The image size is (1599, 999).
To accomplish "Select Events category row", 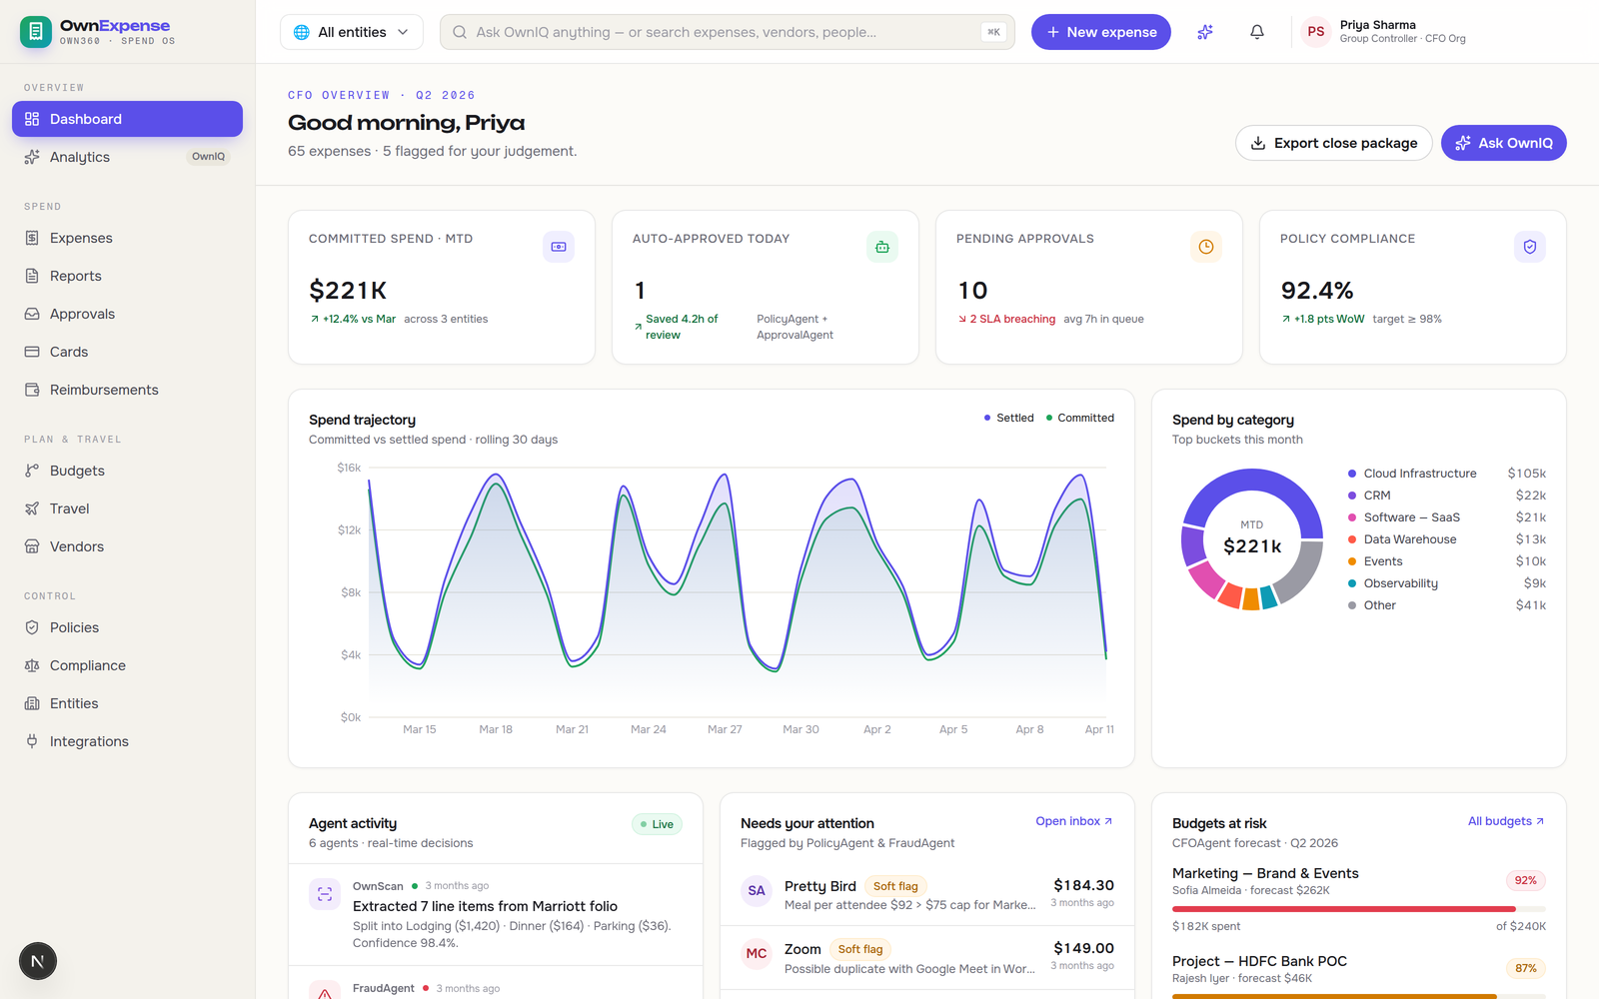I will (1447, 561).
